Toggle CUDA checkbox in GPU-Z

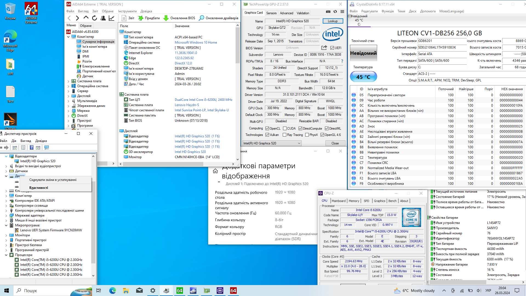[x=285, y=128]
